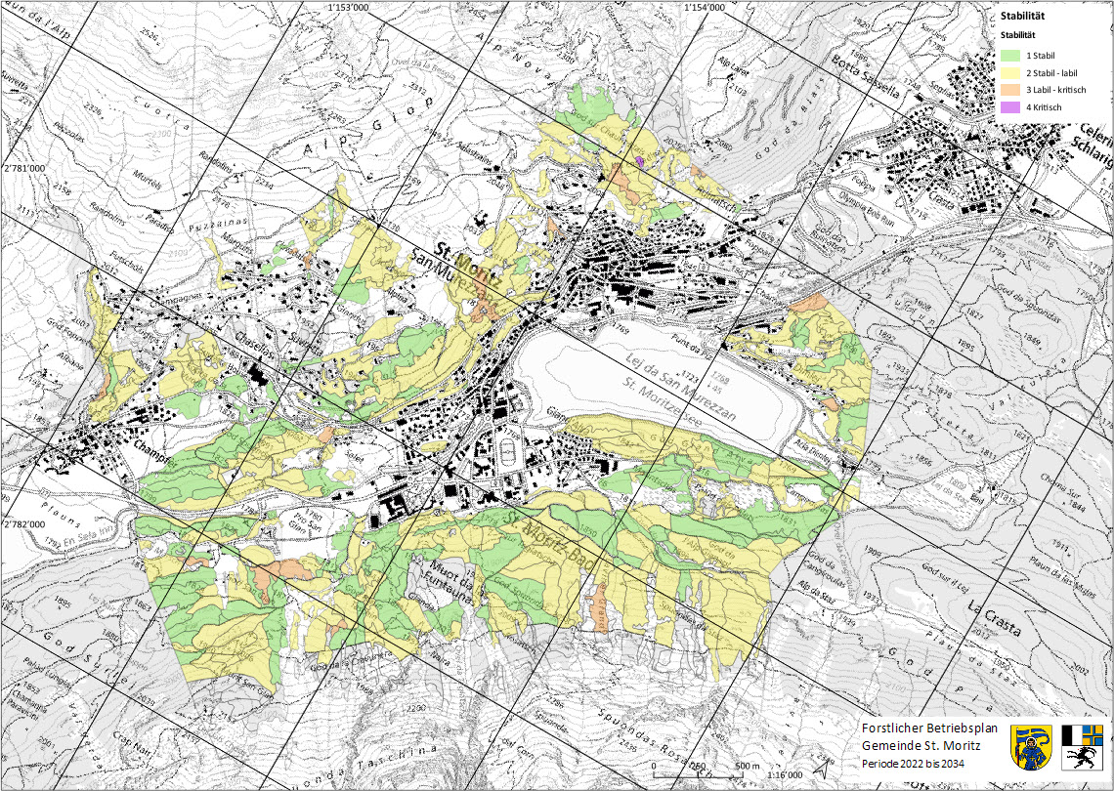Viewport: 1114px width, 791px height.
Task: Click the yellow '2 Stabil - labil' legend swatch
Action: coord(1009,73)
